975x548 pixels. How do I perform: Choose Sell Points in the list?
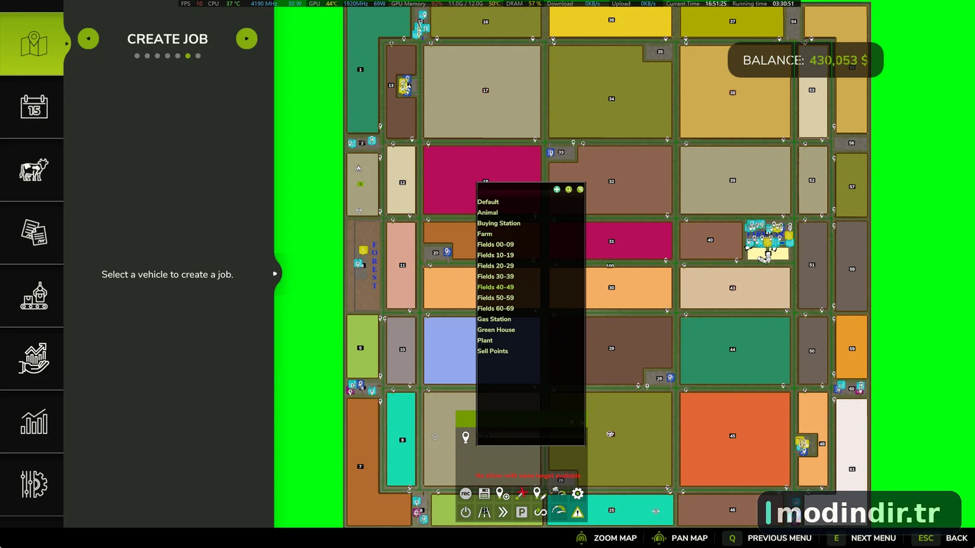click(x=492, y=351)
